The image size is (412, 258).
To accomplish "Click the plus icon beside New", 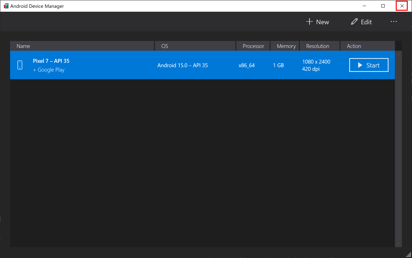I will [x=309, y=21].
